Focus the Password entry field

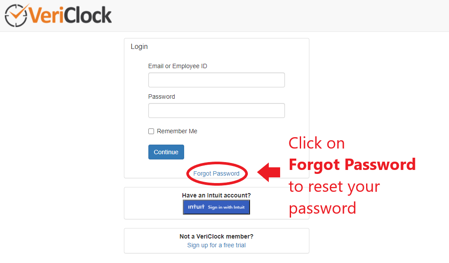216,111
